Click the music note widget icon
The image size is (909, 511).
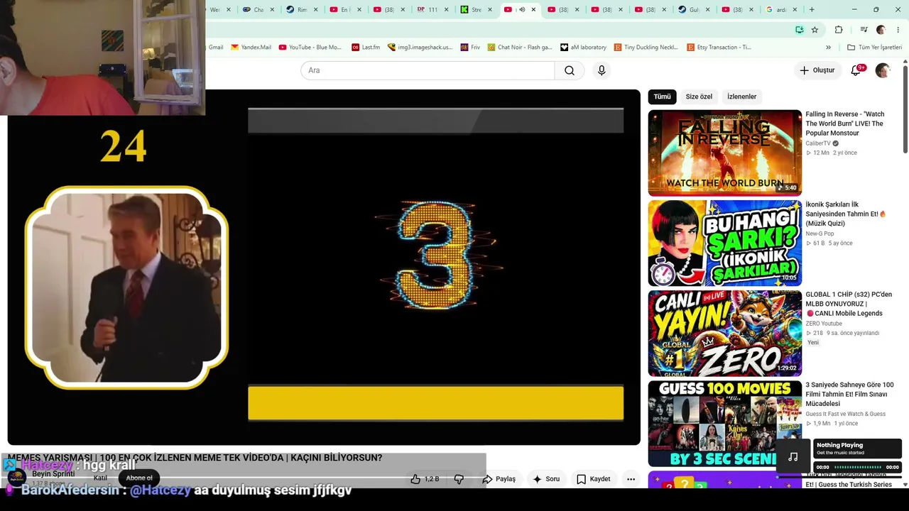click(793, 457)
